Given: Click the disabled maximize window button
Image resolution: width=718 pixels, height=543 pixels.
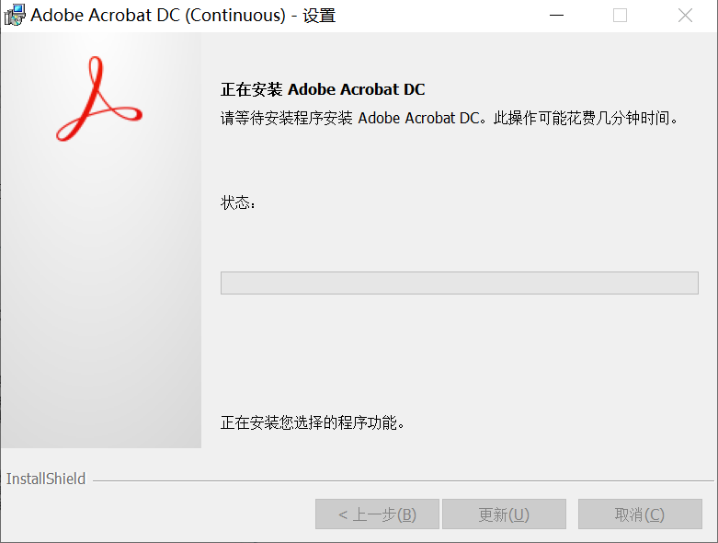Looking at the screenshot, I should pos(620,15).
